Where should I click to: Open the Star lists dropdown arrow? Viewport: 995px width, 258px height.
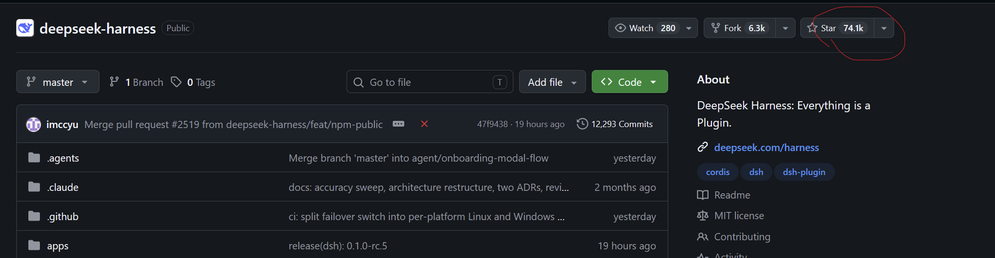[x=884, y=28]
